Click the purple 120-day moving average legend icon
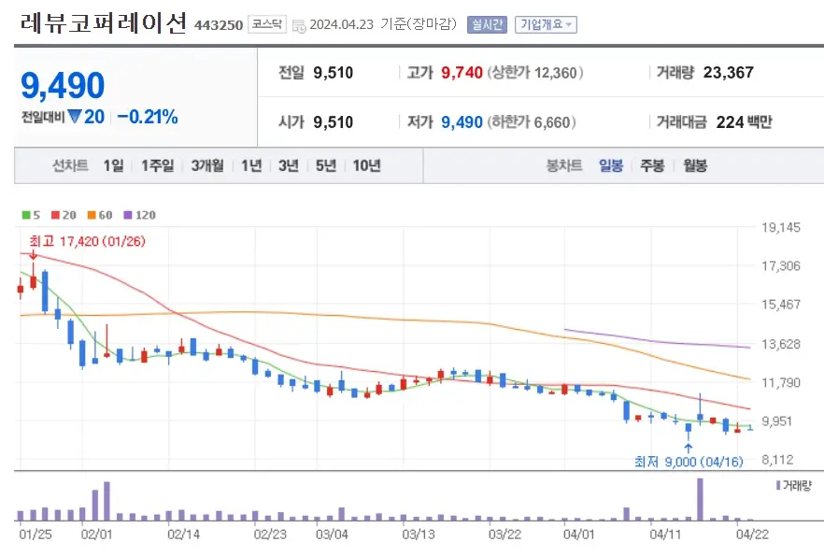This screenshot has height=556, width=824. click(x=128, y=216)
